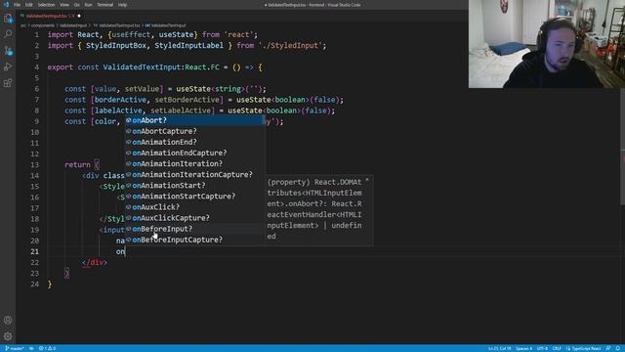The image size is (625, 352).
Task: Select the onAnimationEndCapture? suggestion
Action: [195, 153]
